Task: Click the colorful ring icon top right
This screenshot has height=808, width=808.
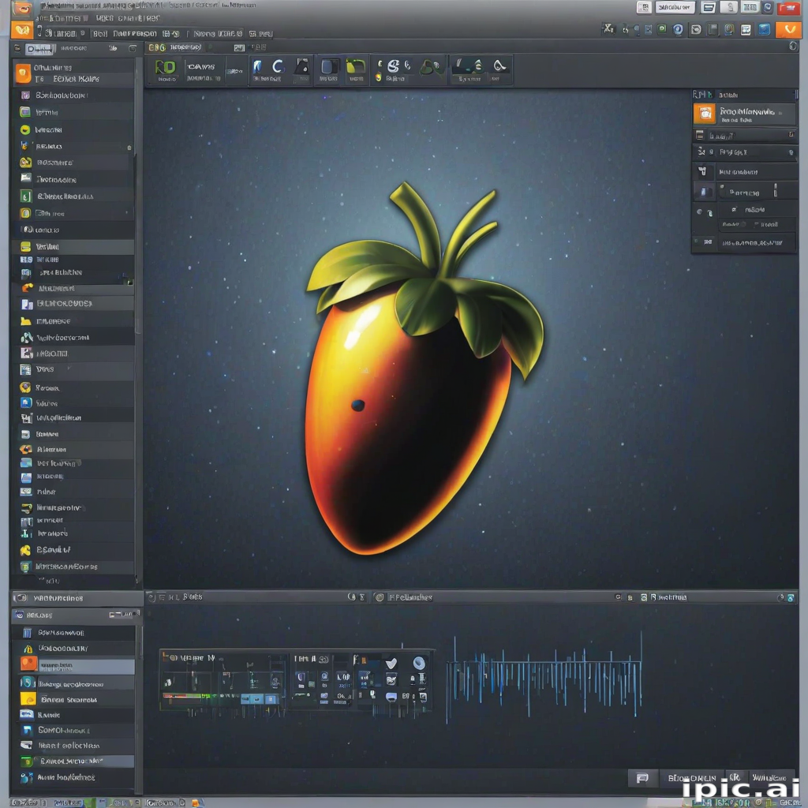Action: tap(728, 29)
